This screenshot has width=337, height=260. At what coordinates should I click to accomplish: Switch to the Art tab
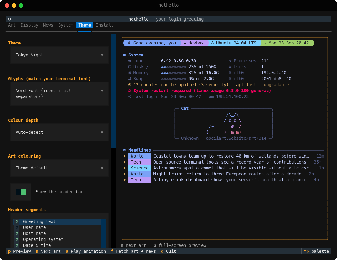point(12,25)
